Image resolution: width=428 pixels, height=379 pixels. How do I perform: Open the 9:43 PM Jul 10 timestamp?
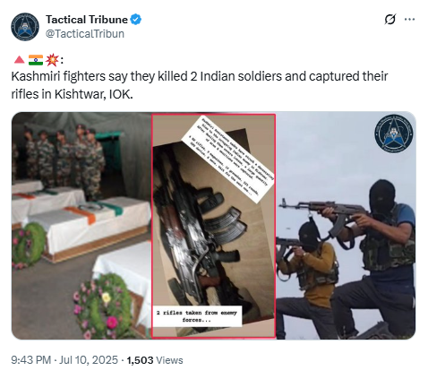click(x=64, y=360)
